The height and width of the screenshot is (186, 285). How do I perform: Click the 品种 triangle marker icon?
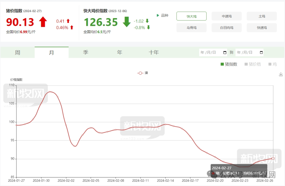[158, 16]
